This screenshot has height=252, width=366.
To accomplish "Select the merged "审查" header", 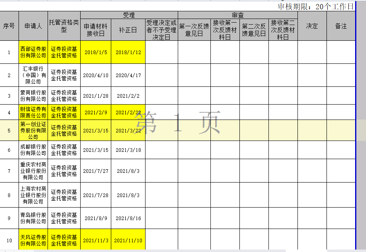I will pyautogui.click(x=238, y=15).
